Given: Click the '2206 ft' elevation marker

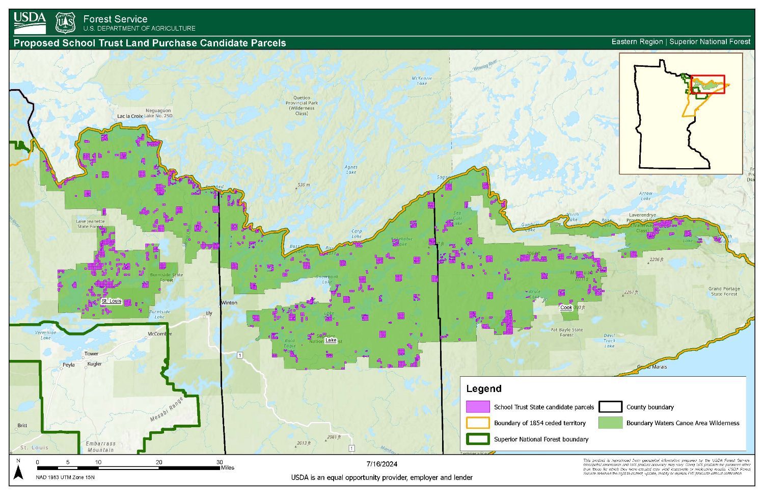Looking at the screenshot, I should [x=656, y=259].
